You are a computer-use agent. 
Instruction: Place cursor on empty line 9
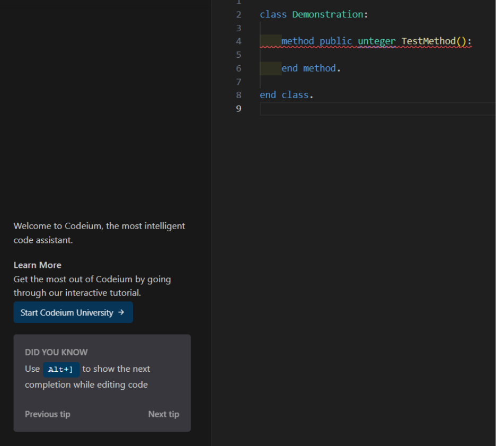click(378, 109)
